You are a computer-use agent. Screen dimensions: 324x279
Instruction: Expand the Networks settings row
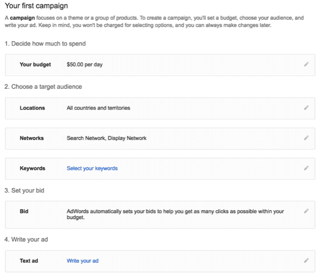click(160, 138)
